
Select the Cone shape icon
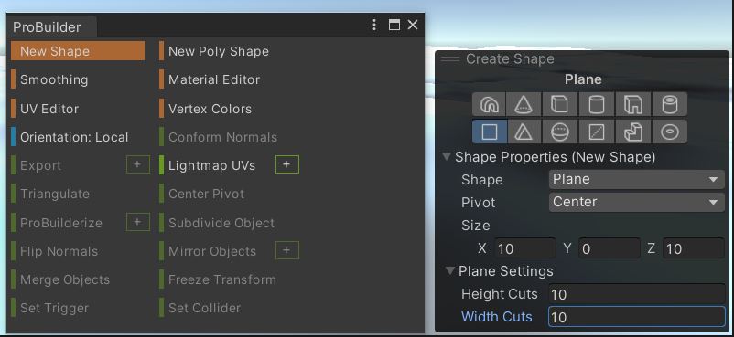[524, 104]
